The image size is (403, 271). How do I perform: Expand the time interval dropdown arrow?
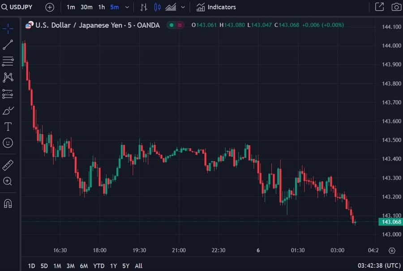[x=127, y=7]
